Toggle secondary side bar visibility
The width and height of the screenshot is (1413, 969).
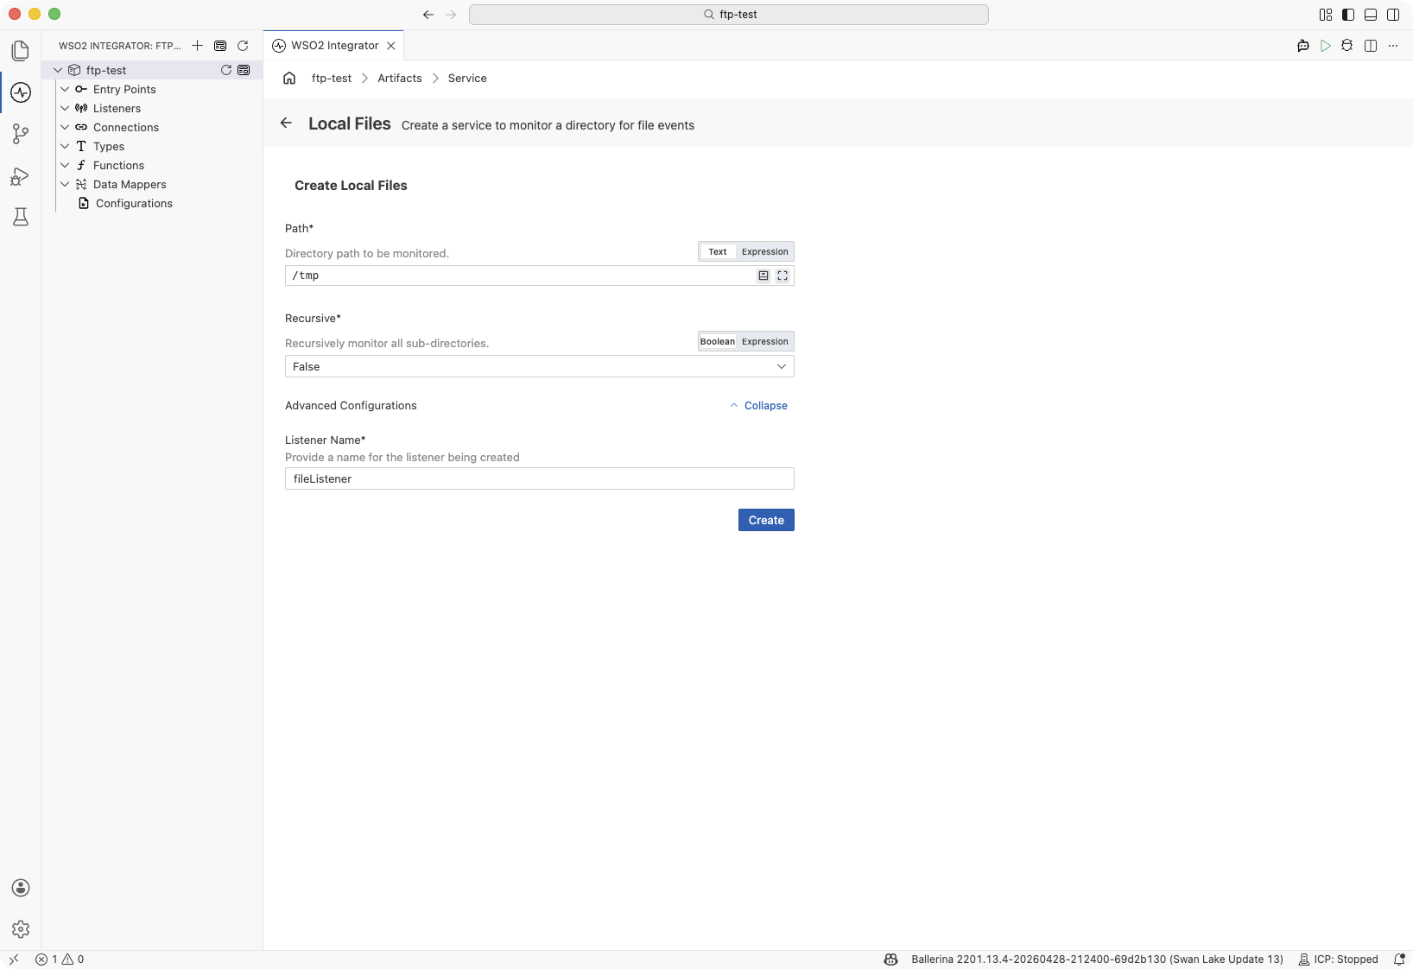[x=1393, y=15]
